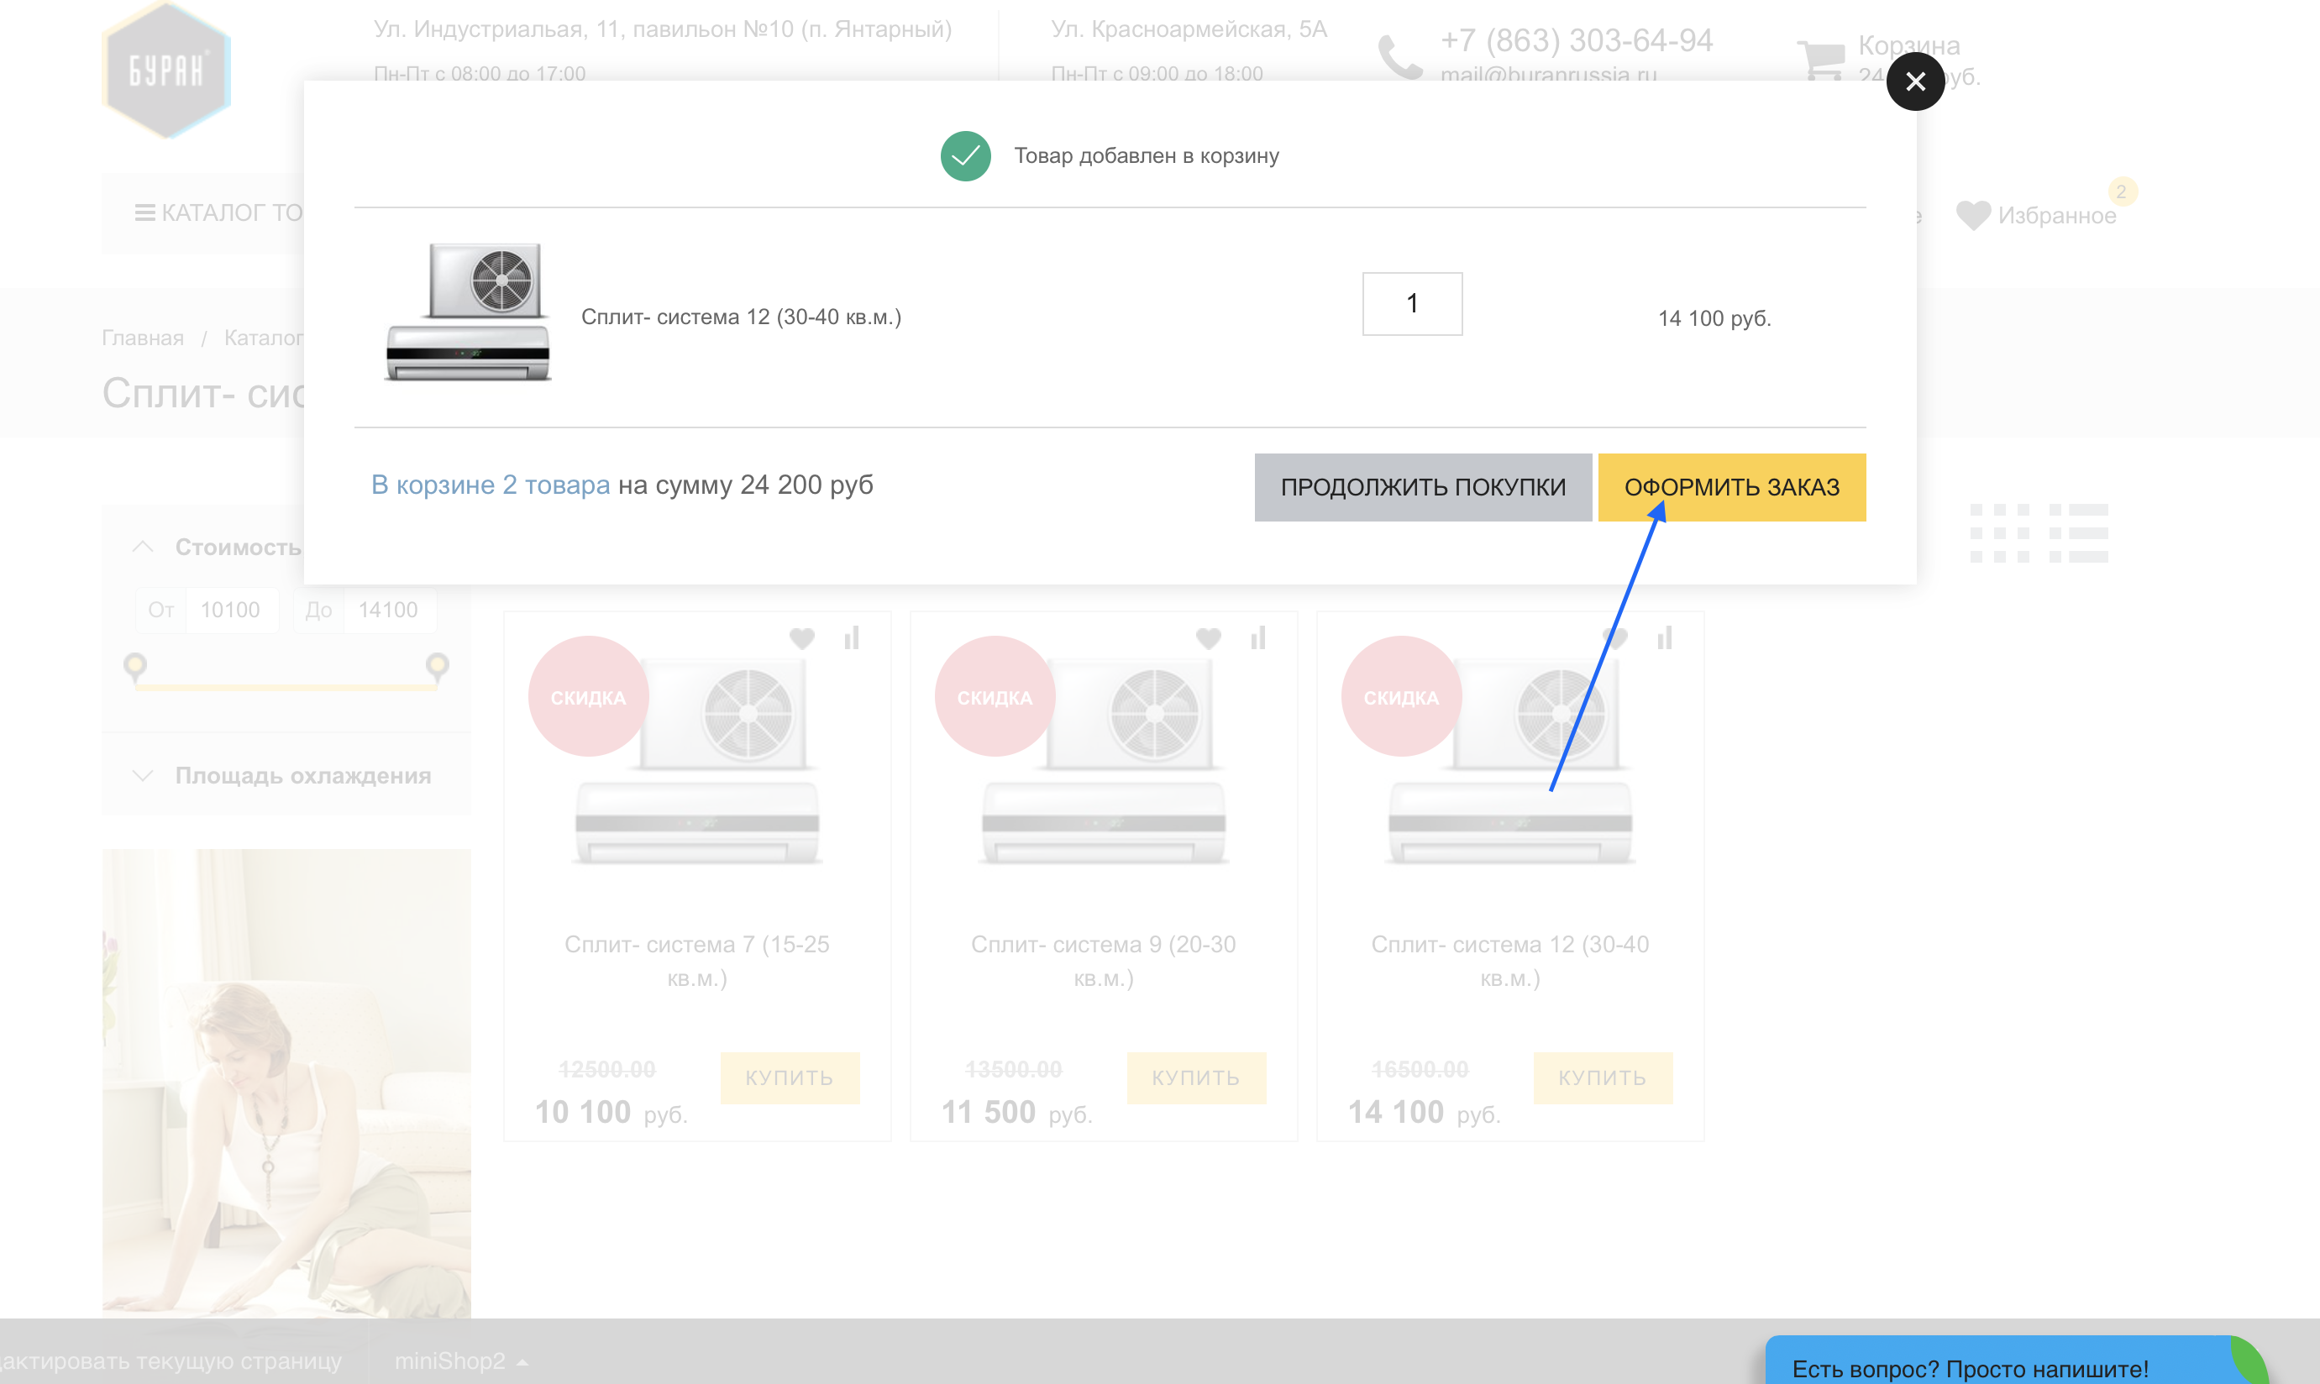Switch to list view layout

(x=2077, y=533)
